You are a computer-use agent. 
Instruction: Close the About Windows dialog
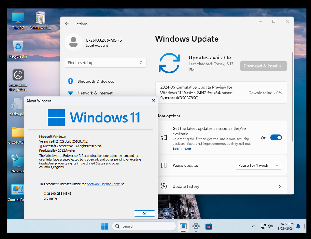pyautogui.click(x=153, y=101)
